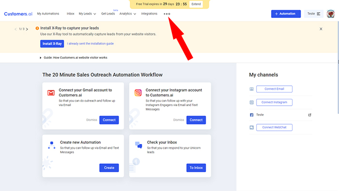Viewport: 339px width, 191px height.
Task: Click the Facebook icon next to Teste channel
Action: pyautogui.click(x=251, y=115)
